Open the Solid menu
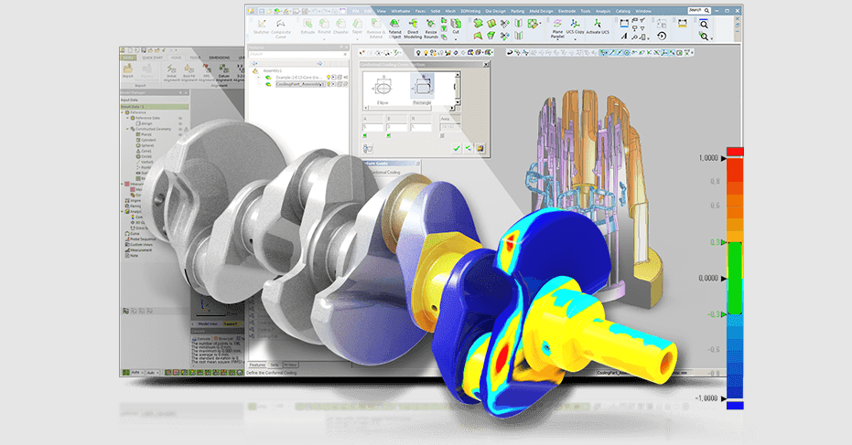852x445 pixels. point(436,11)
